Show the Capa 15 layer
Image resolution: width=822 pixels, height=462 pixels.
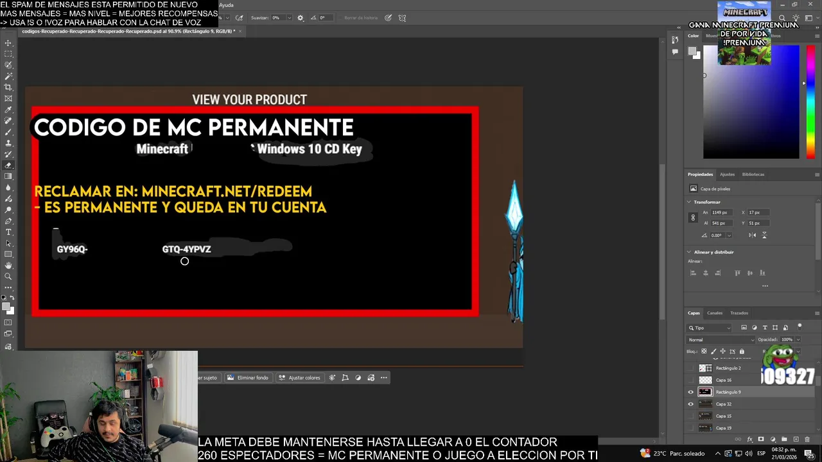point(691,416)
